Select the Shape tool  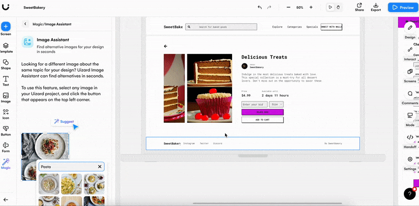pyautogui.click(x=6, y=65)
